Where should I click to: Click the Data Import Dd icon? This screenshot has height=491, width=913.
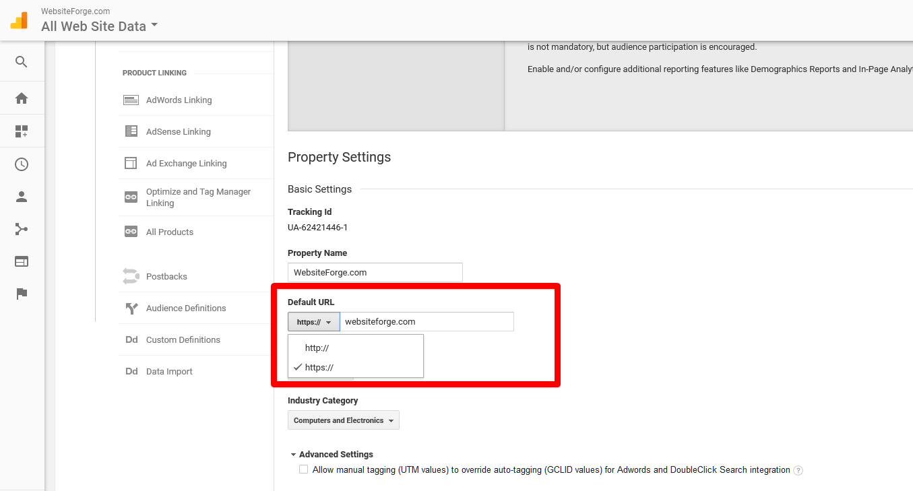pos(131,372)
